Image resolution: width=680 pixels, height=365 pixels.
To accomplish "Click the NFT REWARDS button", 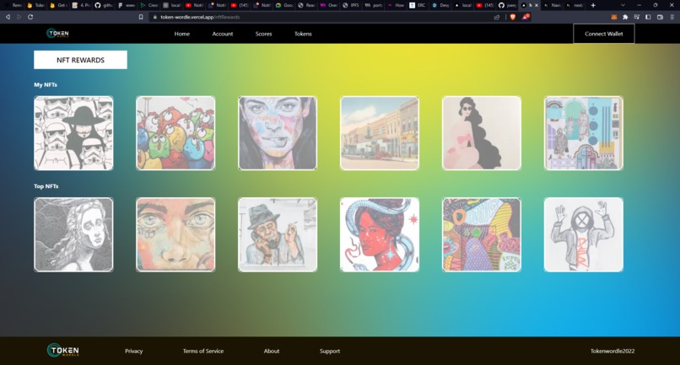I will point(81,60).
